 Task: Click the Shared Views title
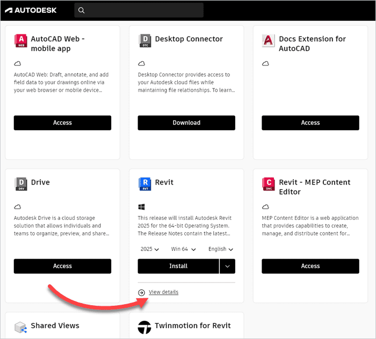point(55,326)
